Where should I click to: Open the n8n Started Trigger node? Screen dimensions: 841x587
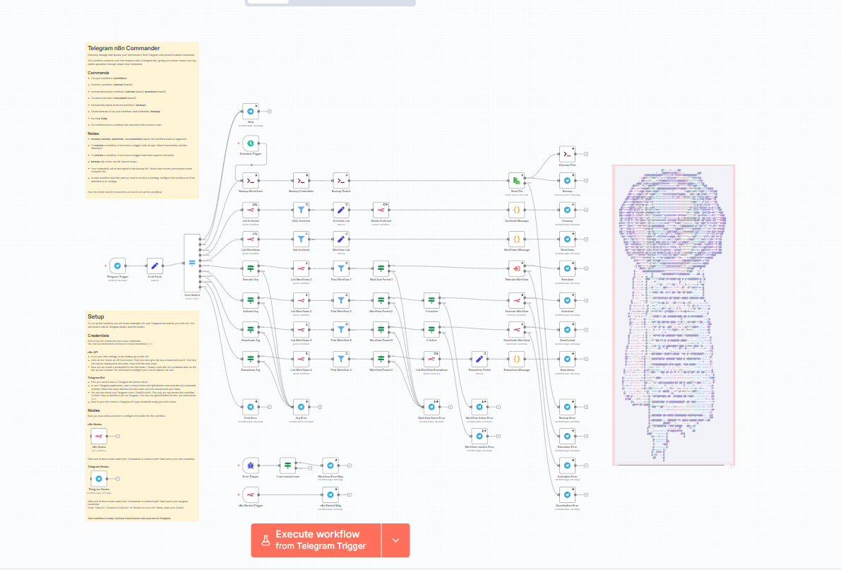point(251,494)
